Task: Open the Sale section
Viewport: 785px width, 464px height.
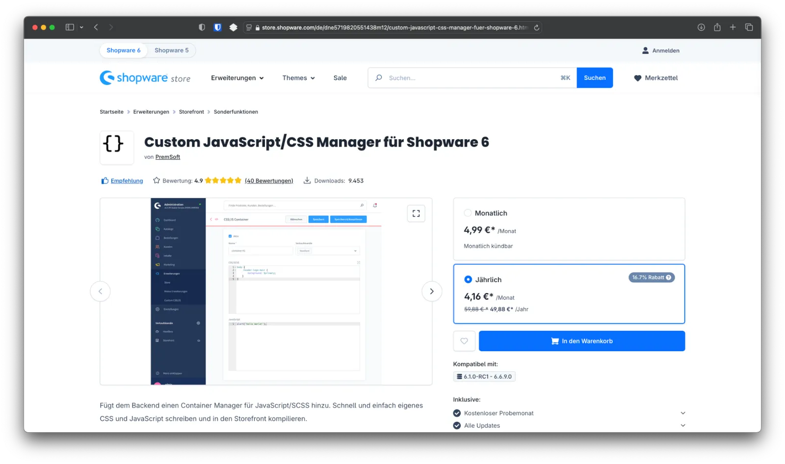Action: [x=340, y=77]
